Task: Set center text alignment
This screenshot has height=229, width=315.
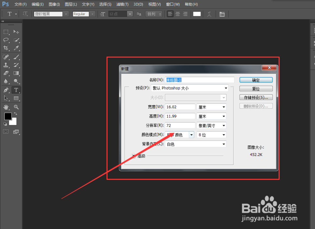Action: pos(178,14)
